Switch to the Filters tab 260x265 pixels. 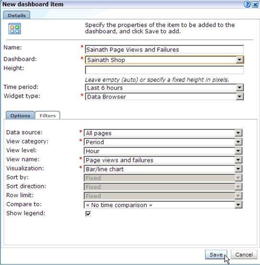point(47,116)
